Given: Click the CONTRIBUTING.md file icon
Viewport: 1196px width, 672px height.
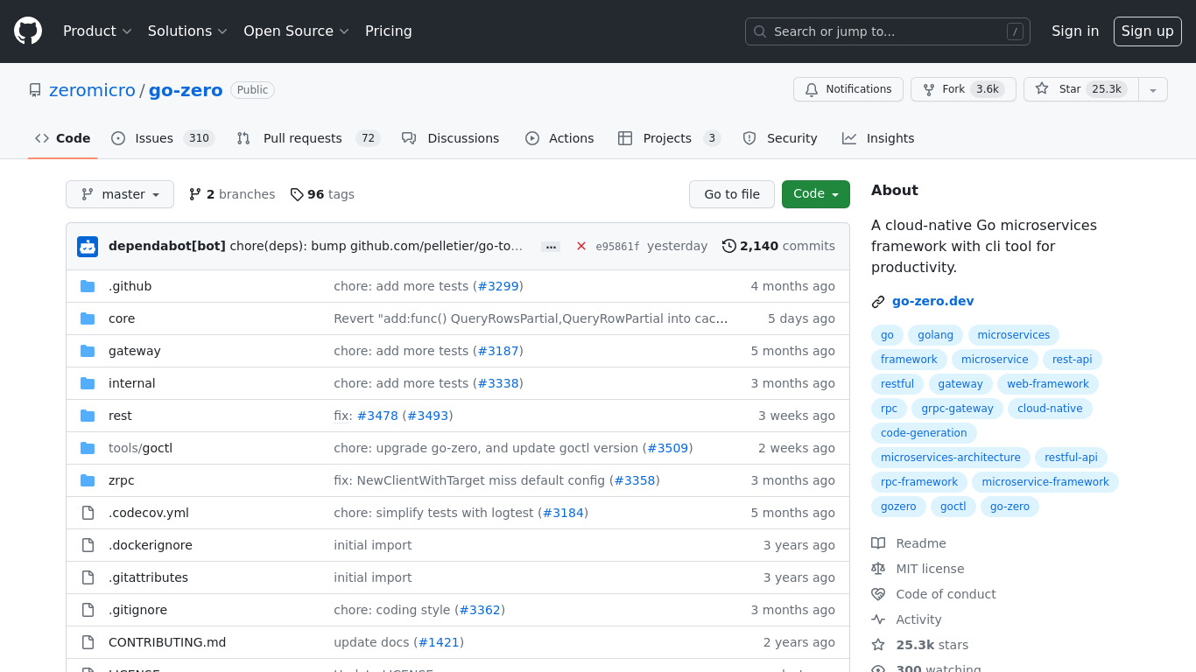Looking at the screenshot, I should 88,642.
